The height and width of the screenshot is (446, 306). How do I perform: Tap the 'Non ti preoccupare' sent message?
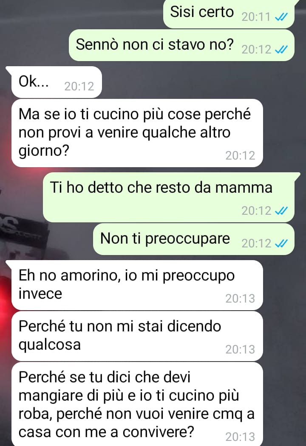[194, 239]
